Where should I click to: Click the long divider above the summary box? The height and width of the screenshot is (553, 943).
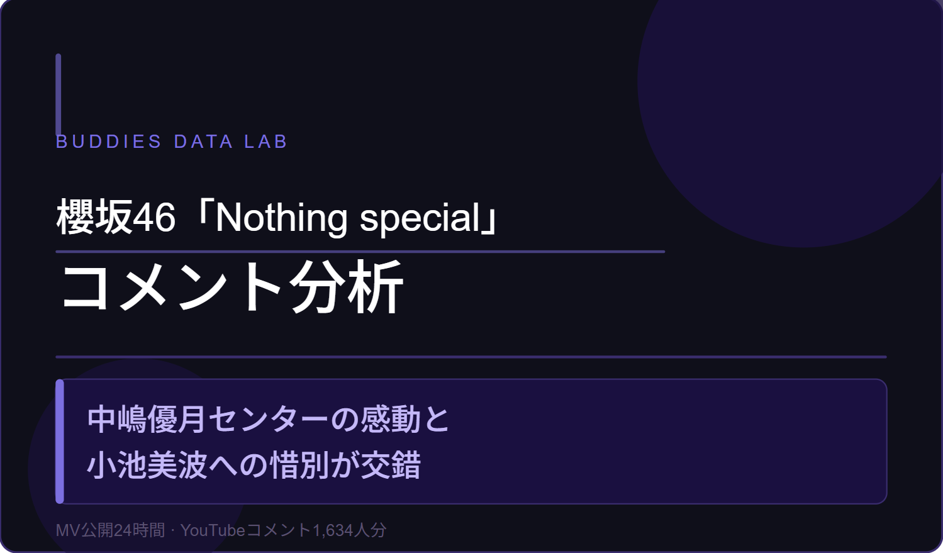coord(471,357)
